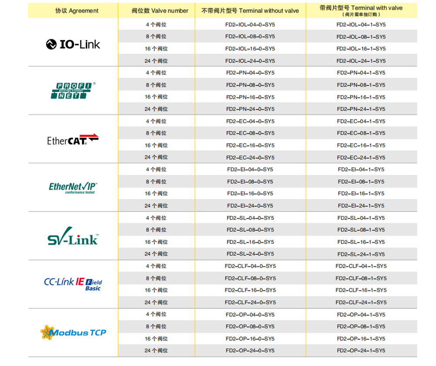The width and height of the screenshot is (436, 366).
Task: Click 24 个阀位 in the SV-Link group
Action: pyautogui.click(x=156, y=254)
